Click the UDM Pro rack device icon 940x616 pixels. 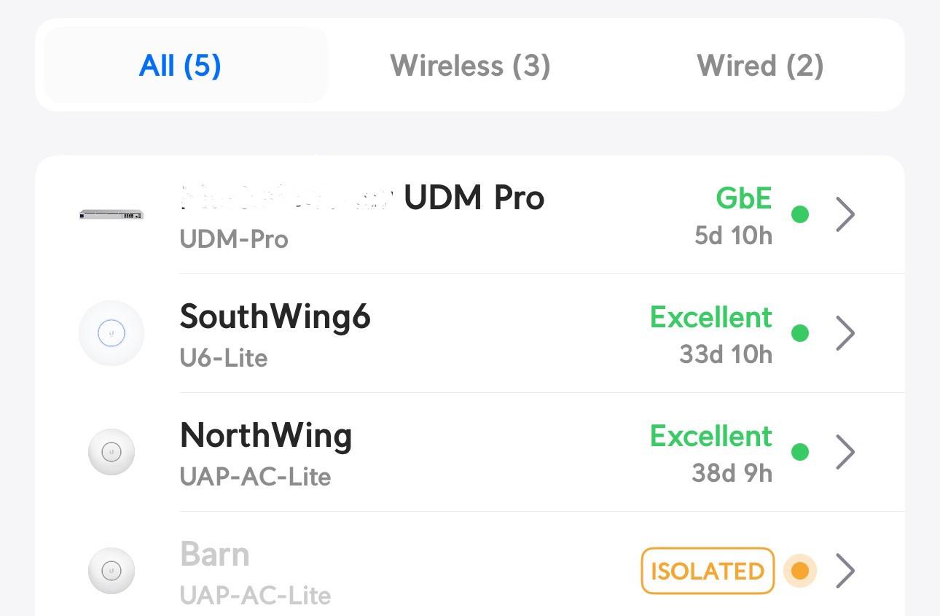pos(111,214)
